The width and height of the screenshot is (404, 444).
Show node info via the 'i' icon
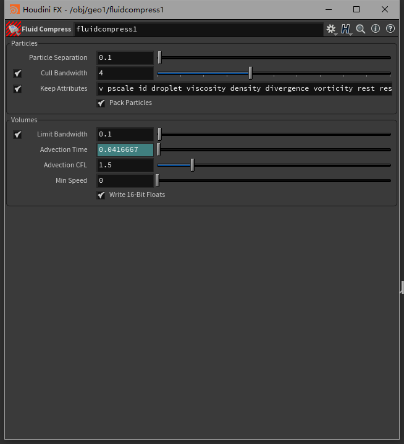376,28
